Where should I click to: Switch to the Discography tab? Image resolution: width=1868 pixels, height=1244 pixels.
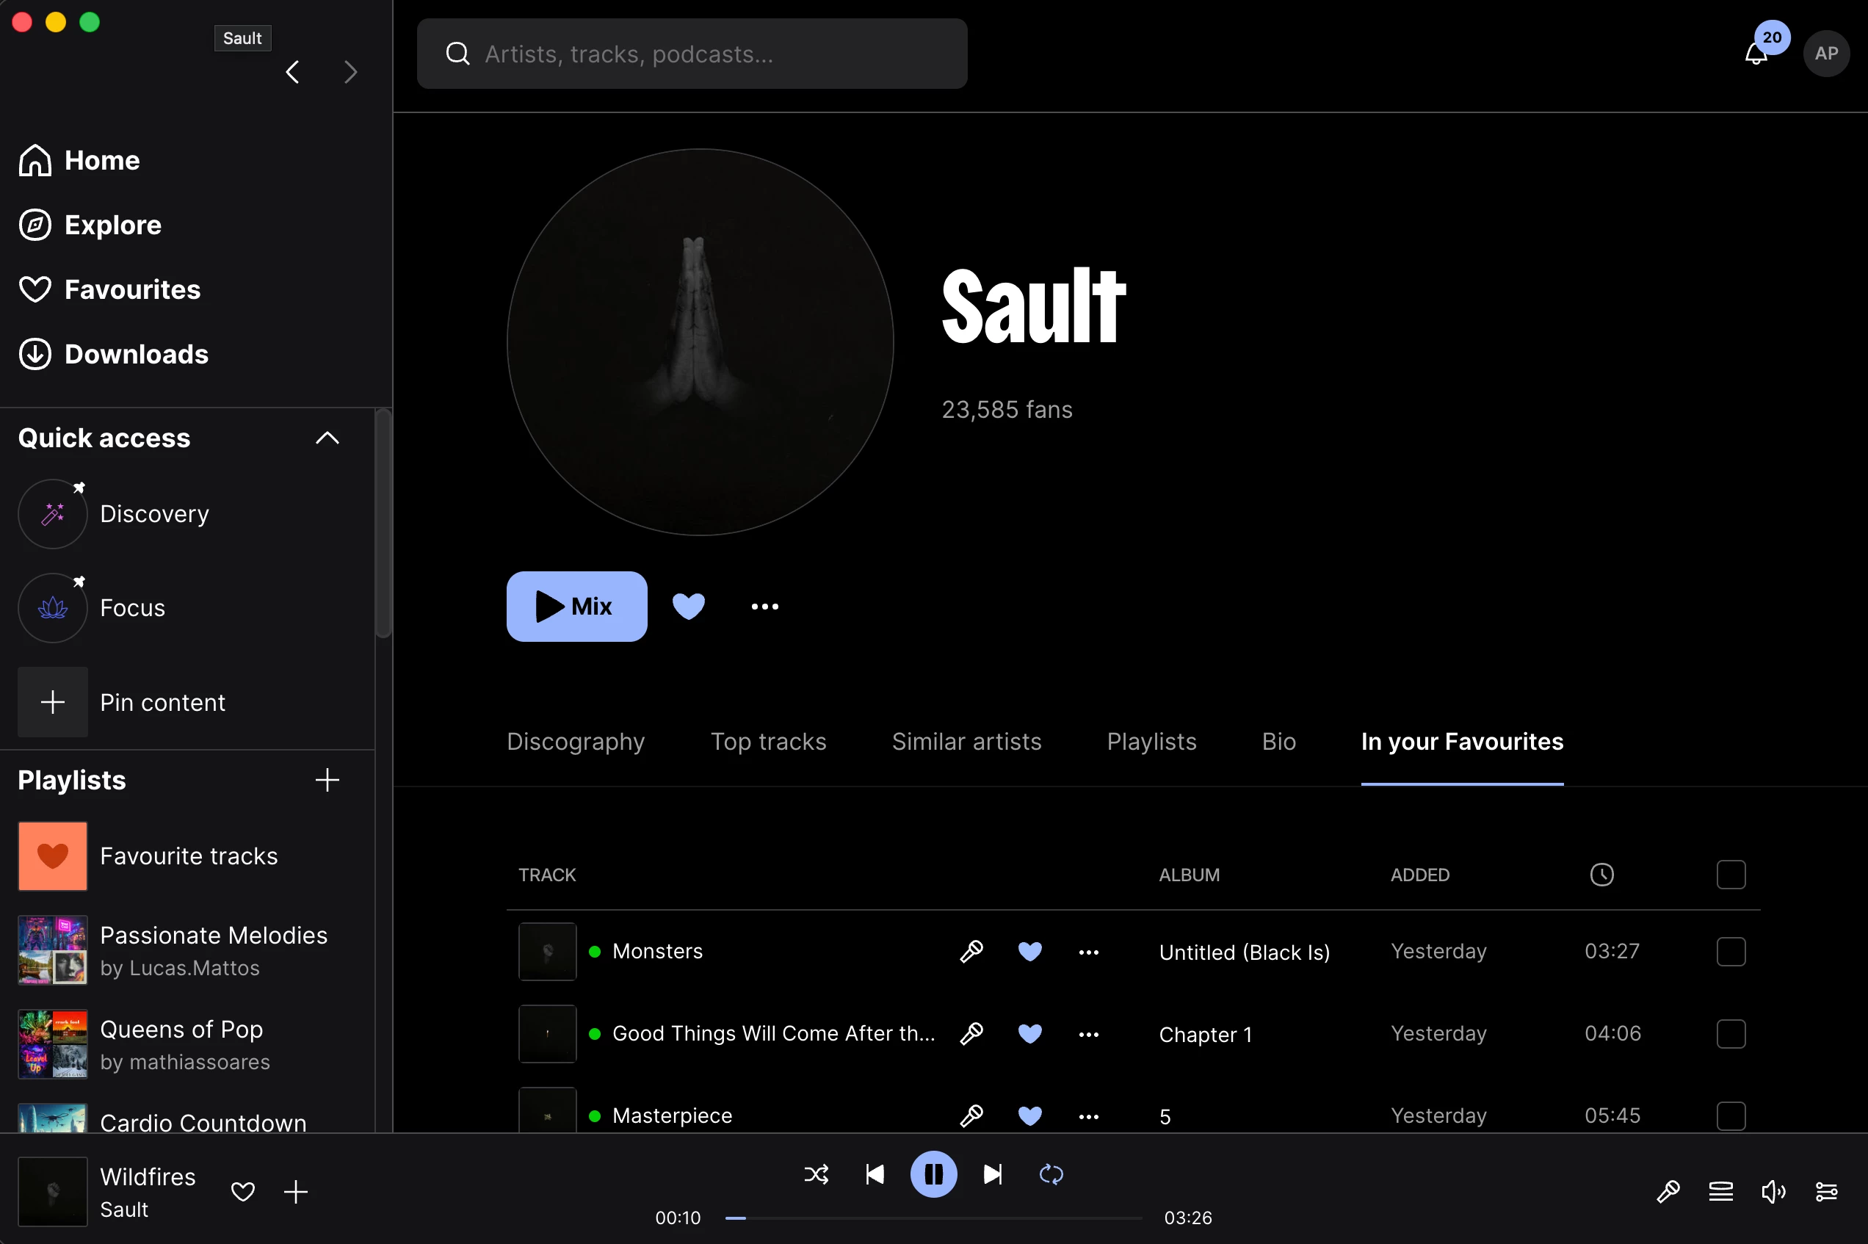(x=576, y=741)
